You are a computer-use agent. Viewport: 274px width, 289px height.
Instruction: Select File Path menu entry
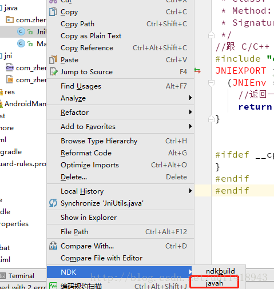pos(121,232)
